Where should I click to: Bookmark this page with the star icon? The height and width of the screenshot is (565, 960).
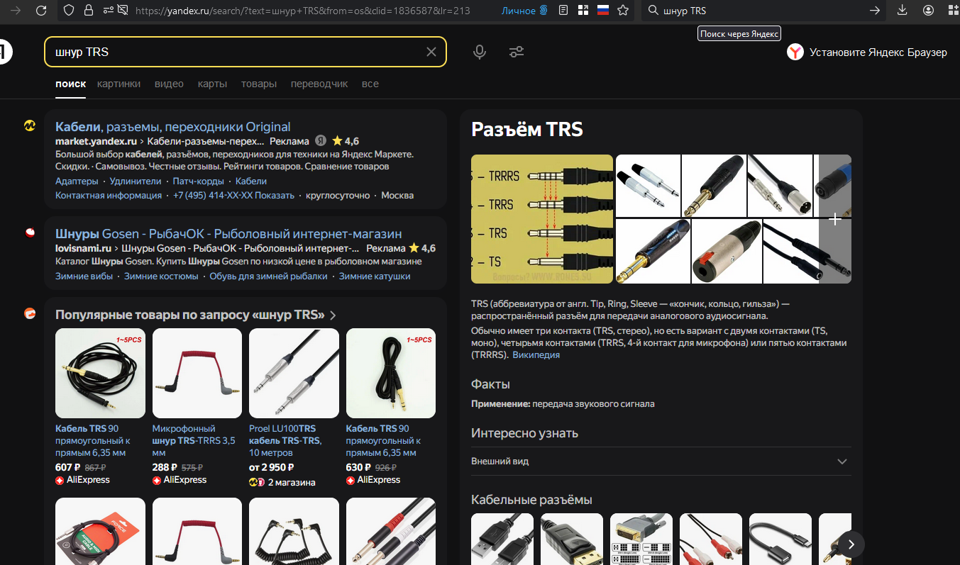tap(623, 11)
